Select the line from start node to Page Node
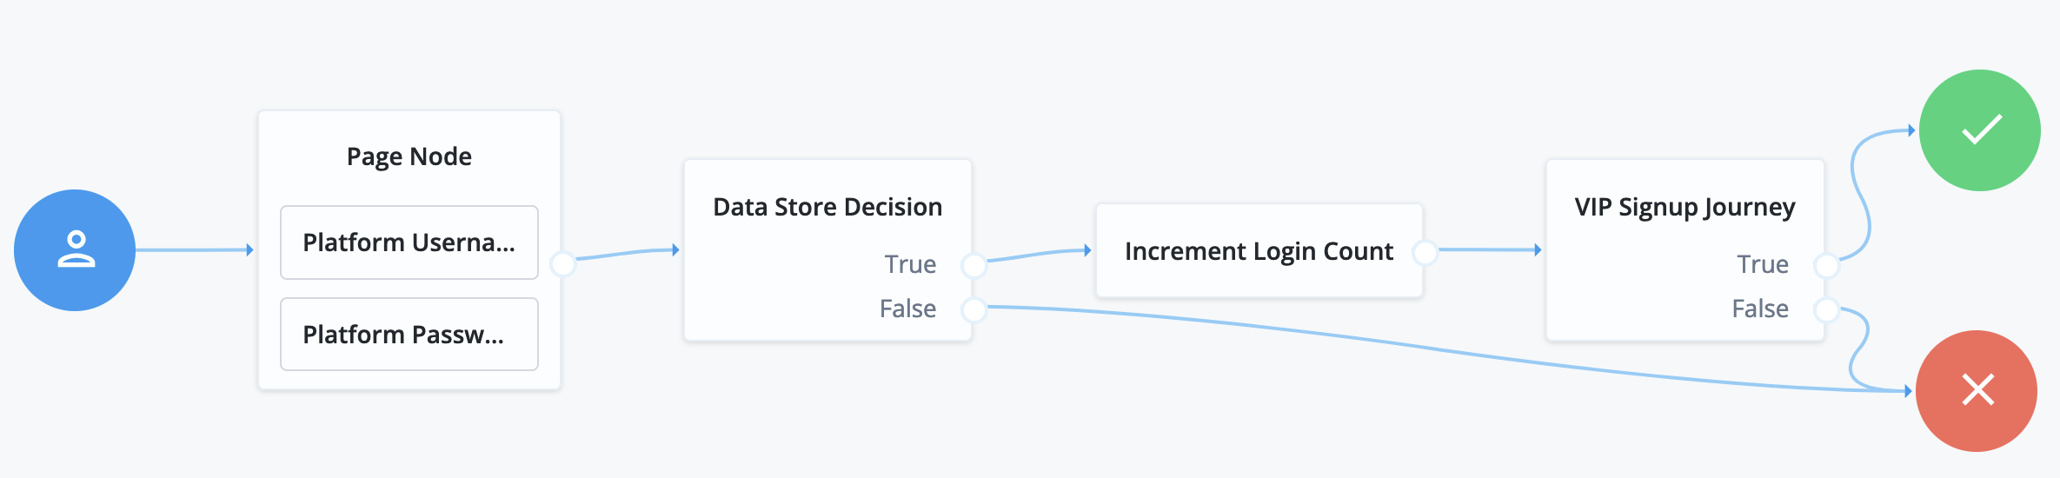 191,250
